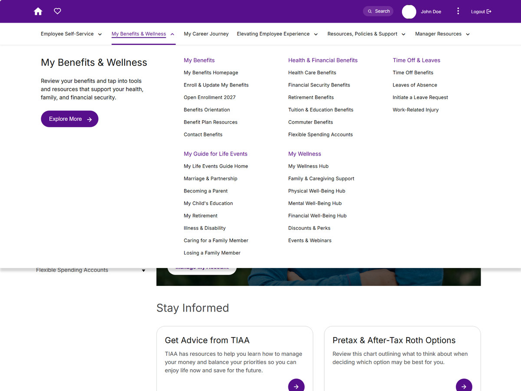Open Caring for a Family Member link

[x=216, y=241]
